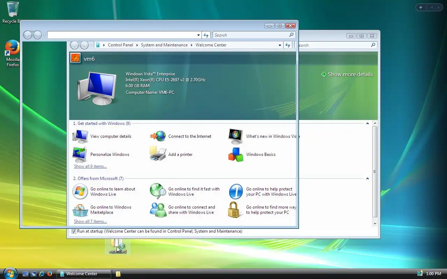Select the Recycle Bin desktop icon

pyautogui.click(x=13, y=13)
